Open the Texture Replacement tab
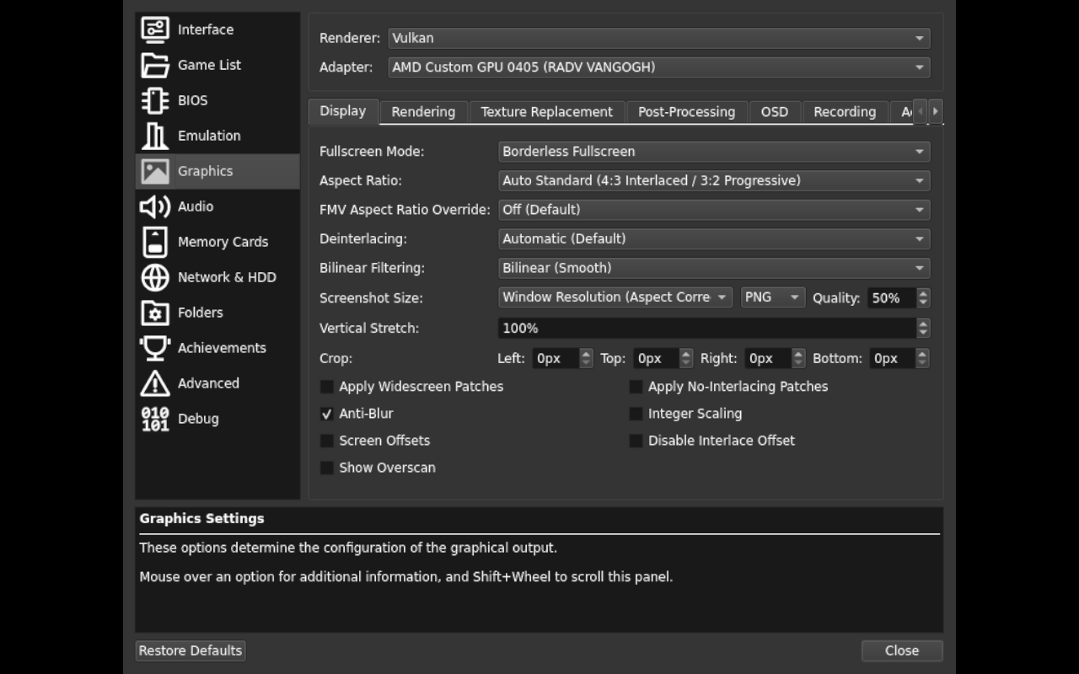Screen dimensions: 1079x674 tap(546, 112)
